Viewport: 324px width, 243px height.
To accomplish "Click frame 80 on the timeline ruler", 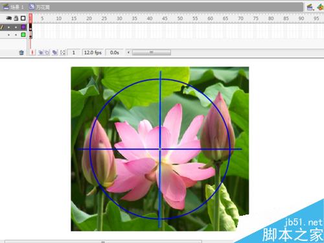I will [x=271, y=19].
